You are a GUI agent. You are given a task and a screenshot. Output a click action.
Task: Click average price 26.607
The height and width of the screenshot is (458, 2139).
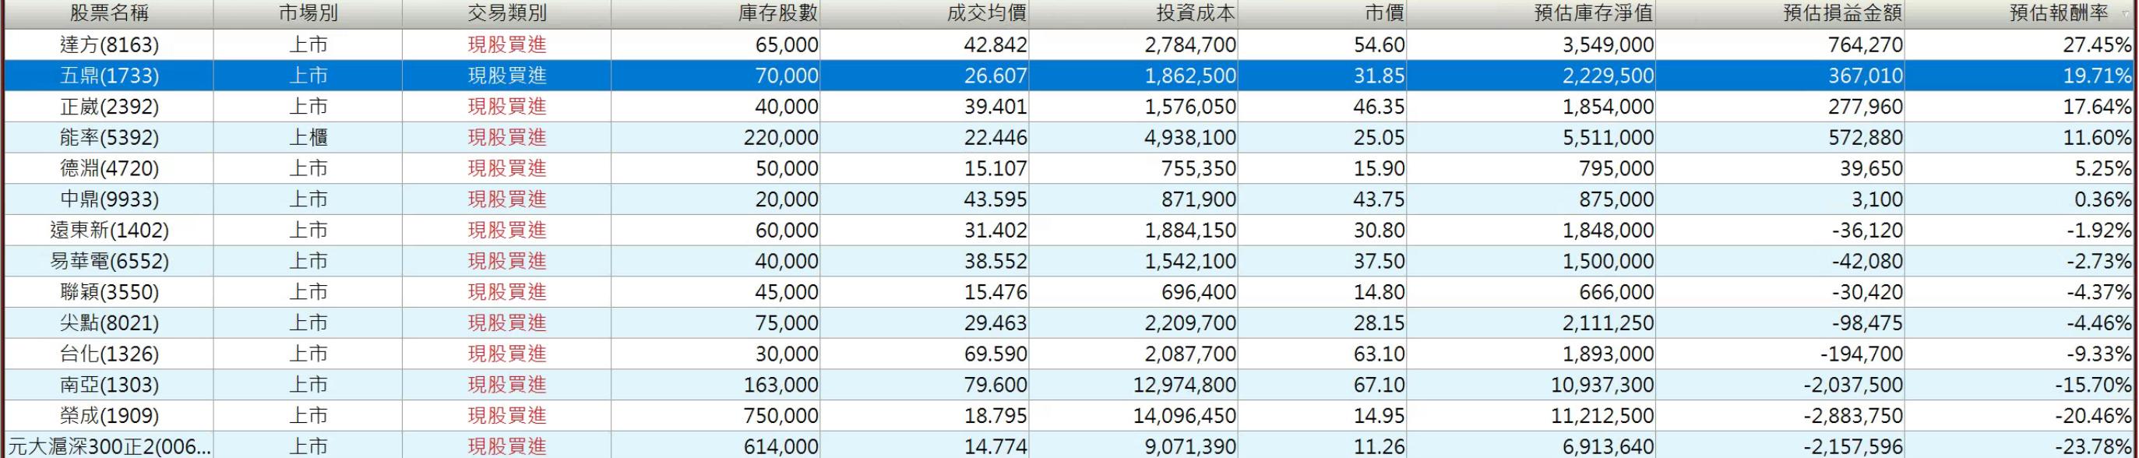pos(995,76)
